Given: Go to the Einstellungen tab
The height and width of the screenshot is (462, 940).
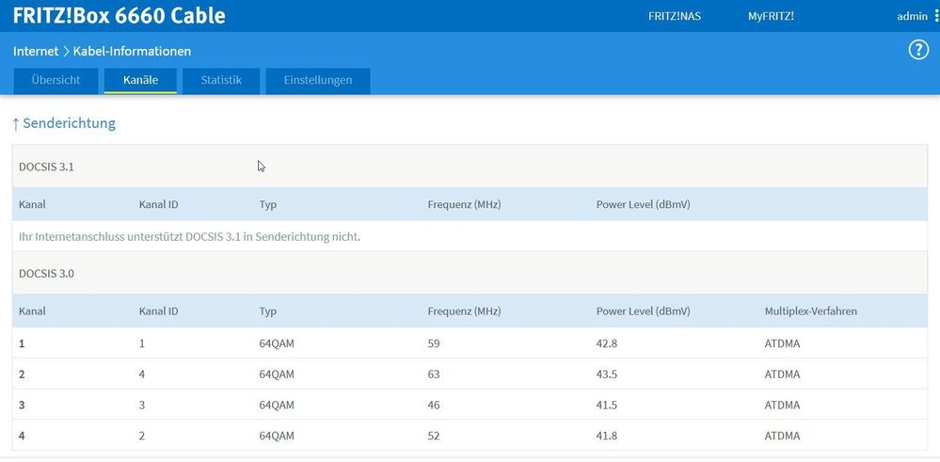Looking at the screenshot, I should (x=318, y=80).
